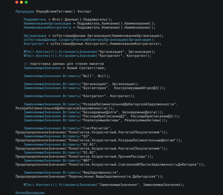Click the УстановитьЗначение("ЗаменяемыеЗначения") line
Image resolution: width=223 pixels, height=195 pixels.
pyautogui.click(x=104, y=185)
